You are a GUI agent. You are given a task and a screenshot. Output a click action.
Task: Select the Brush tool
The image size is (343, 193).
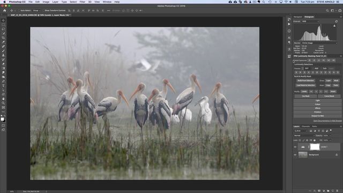pyautogui.click(x=3, y=51)
